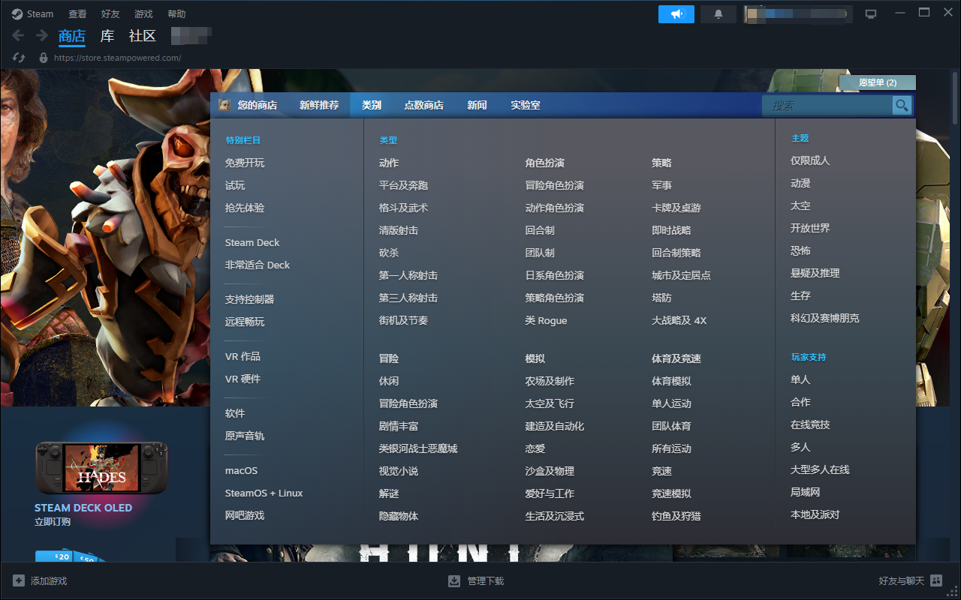
Task: Click the browser forward arrow
Action: click(x=42, y=35)
